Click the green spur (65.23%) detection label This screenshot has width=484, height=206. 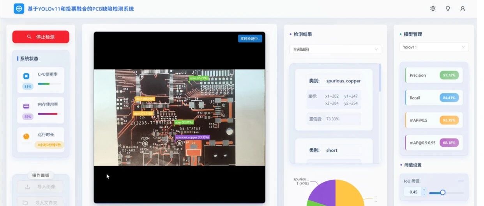tap(199, 78)
